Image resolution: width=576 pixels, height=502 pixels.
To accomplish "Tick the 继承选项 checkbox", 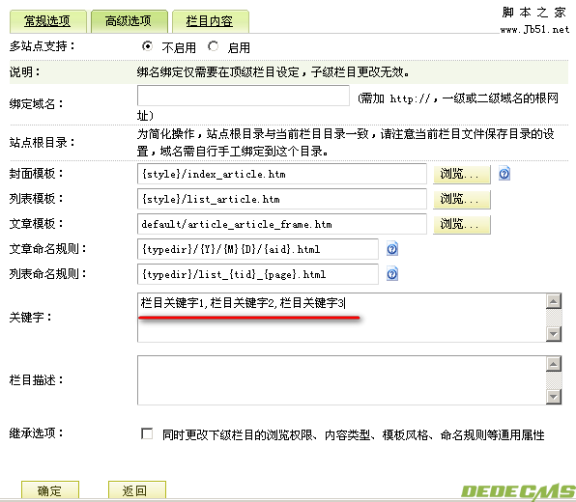I will (x=147, y=433).
